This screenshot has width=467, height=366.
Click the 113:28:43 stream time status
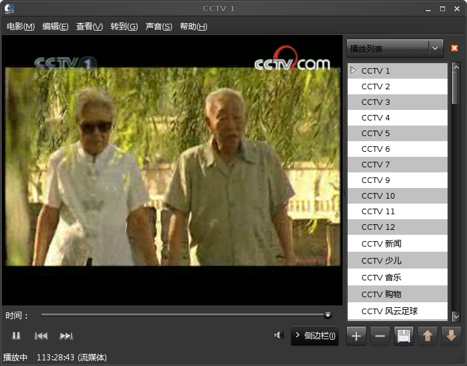click(x=72, y=357)
